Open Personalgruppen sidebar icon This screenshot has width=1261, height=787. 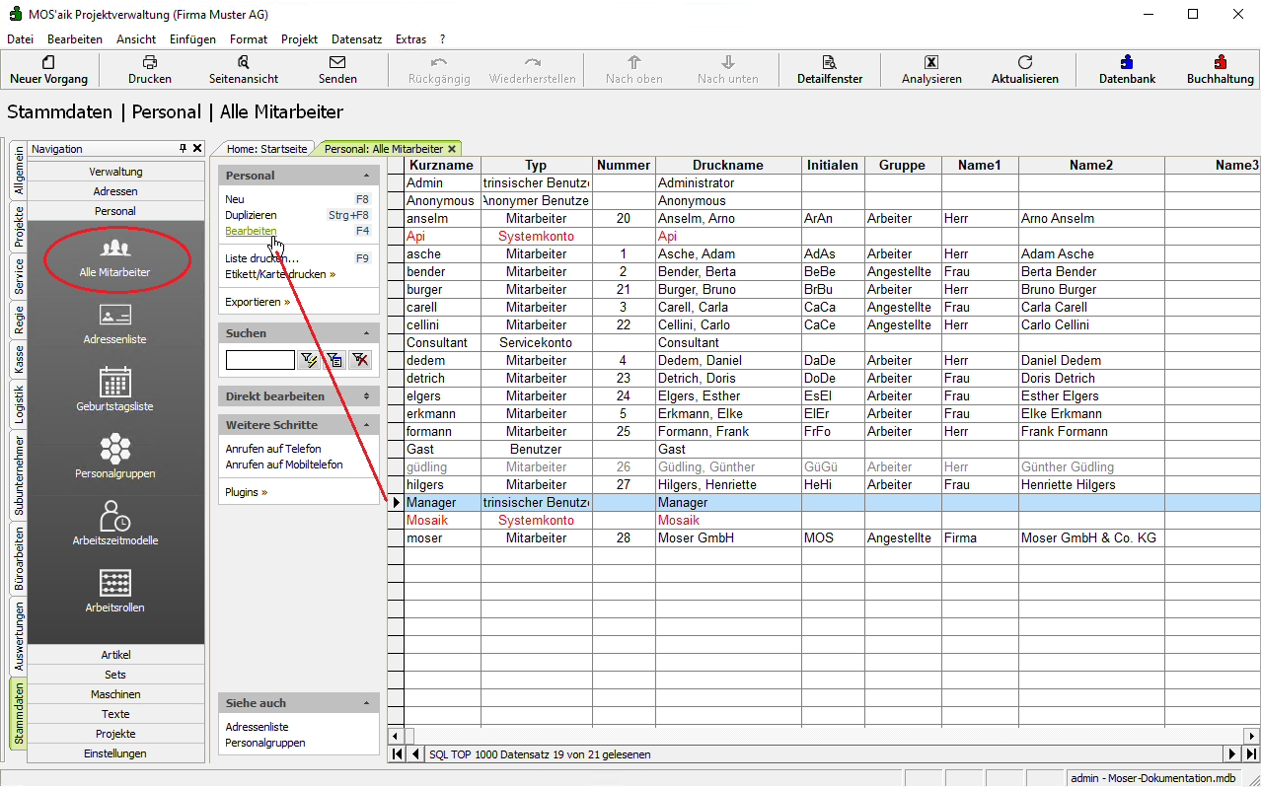(115, 450)
